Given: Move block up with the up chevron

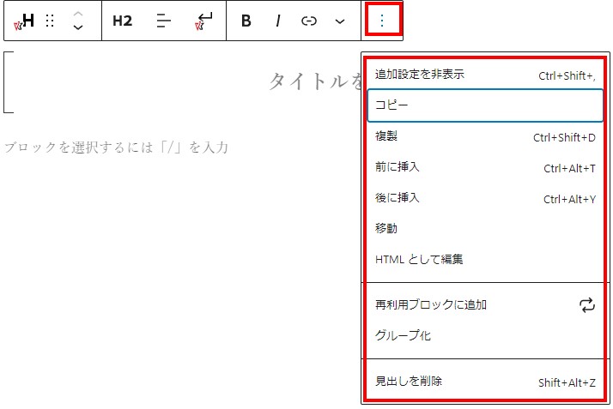Looking at the screenshot, I should pyautogui.click(x=78, y=15).
